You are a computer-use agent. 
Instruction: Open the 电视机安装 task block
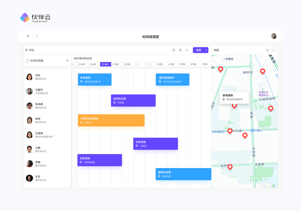(133, 100)
